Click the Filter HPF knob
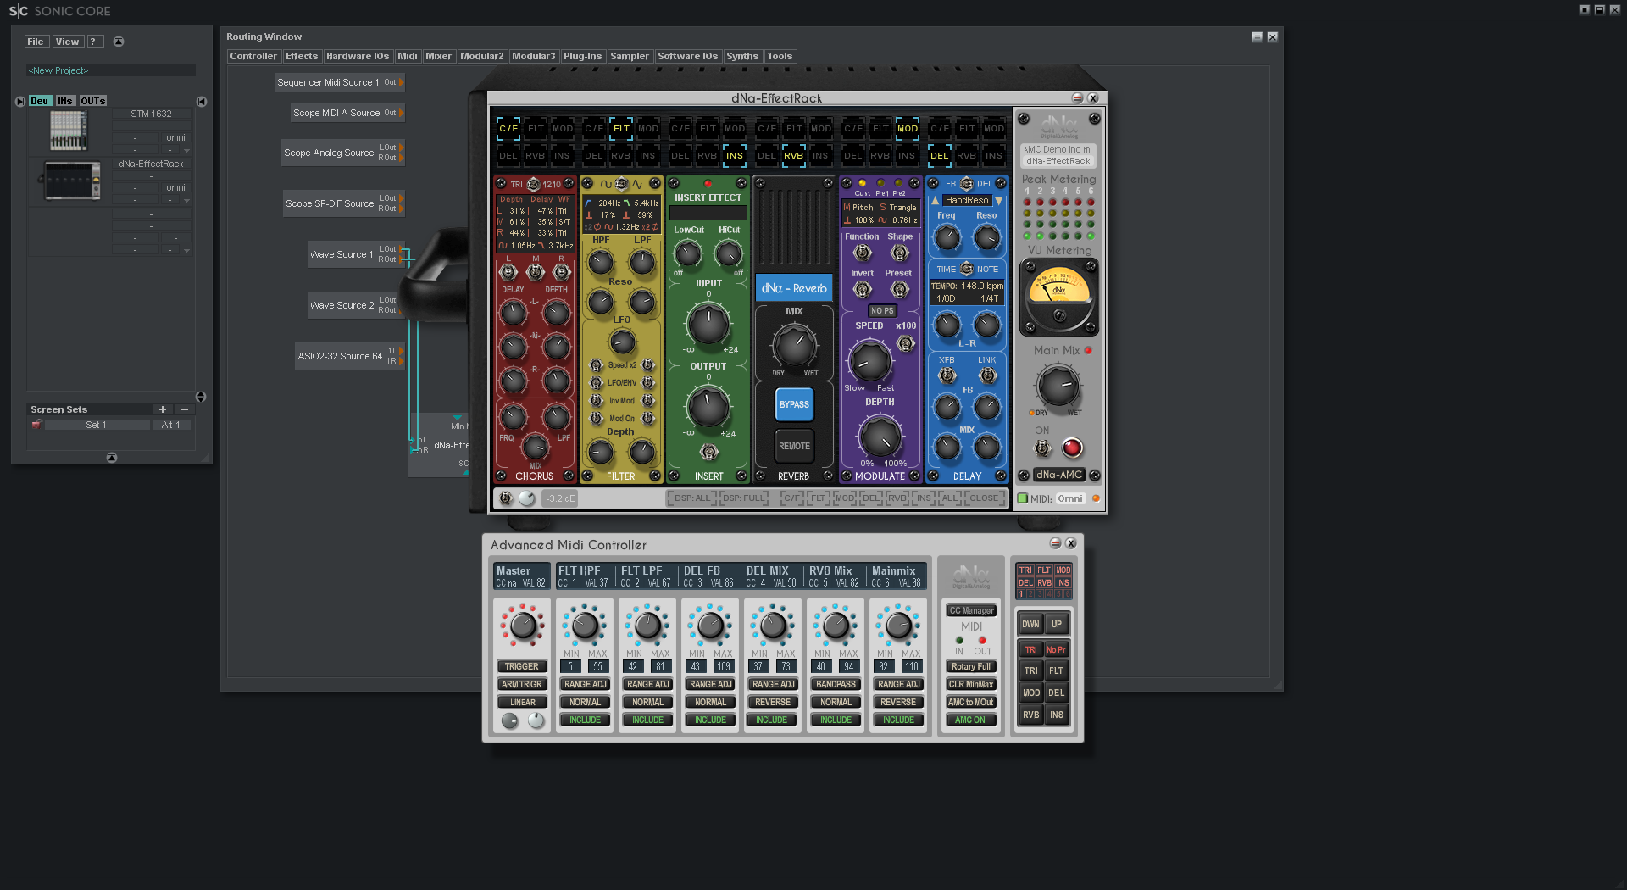 (600, 262)
